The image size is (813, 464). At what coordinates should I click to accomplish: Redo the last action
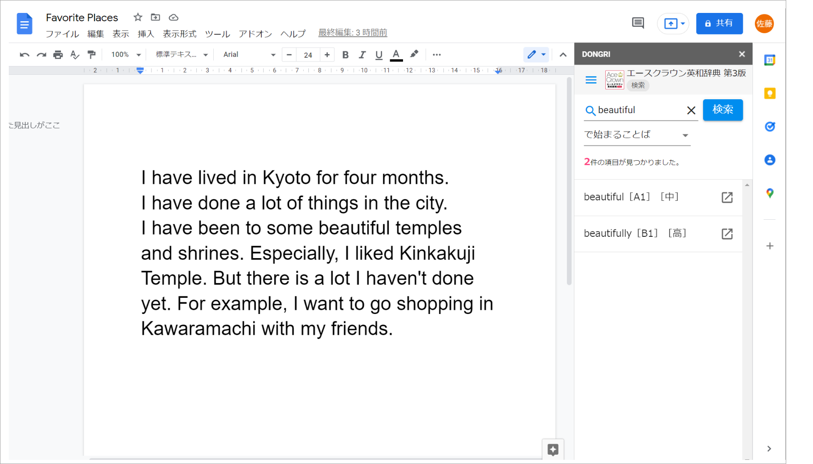point(42,55)
